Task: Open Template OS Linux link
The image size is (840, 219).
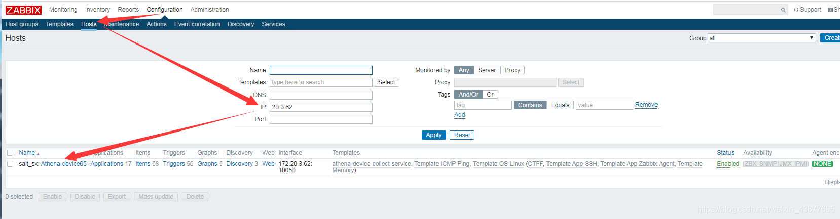Action: [499, 164]
